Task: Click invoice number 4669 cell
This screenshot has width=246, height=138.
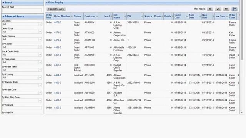Action: [x=109, y=75]
